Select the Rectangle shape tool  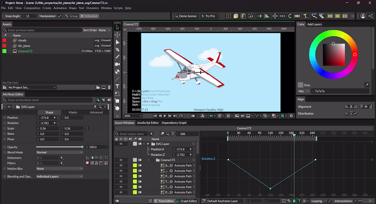[117, 101]
